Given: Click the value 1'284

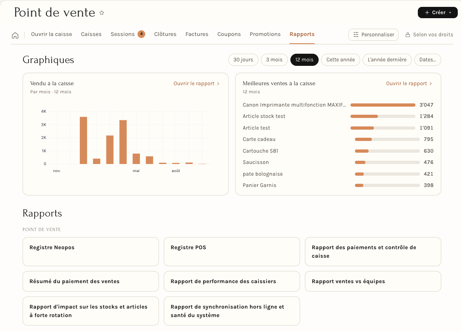Looking at the screenshot, I should click(x=426, y=116).
